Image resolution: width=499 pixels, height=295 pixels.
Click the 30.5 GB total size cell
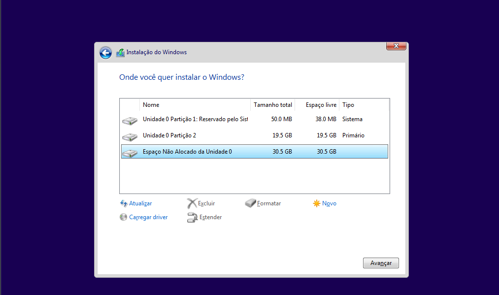[x=282, y=152]
